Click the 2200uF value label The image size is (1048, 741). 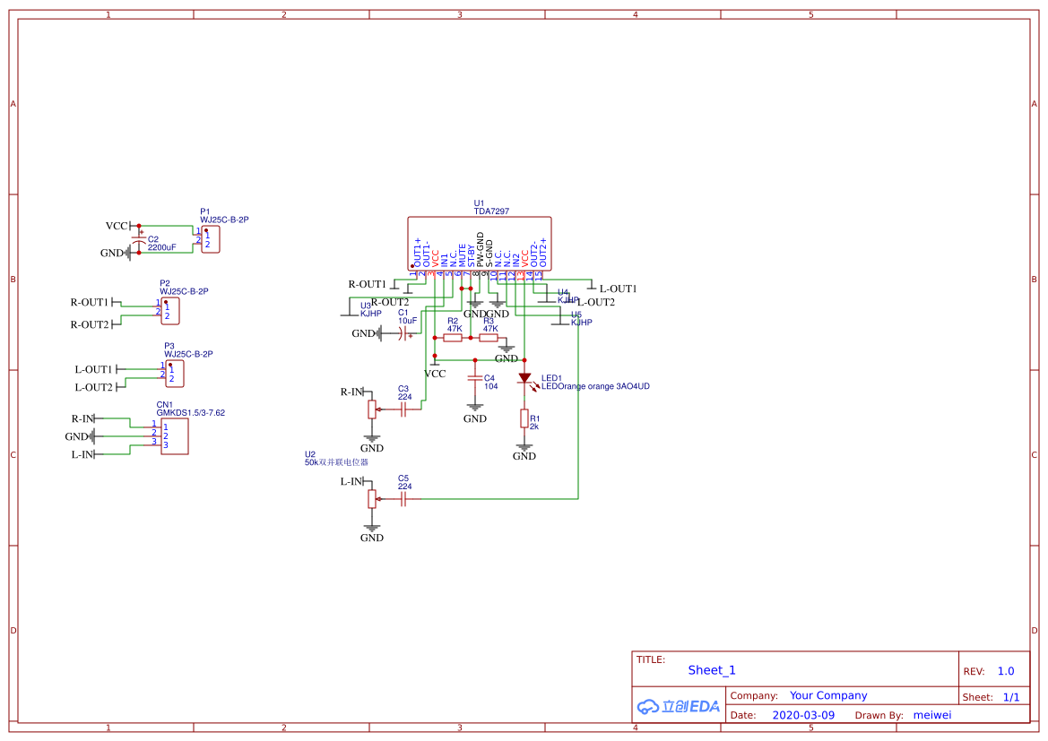click(161, 248)
